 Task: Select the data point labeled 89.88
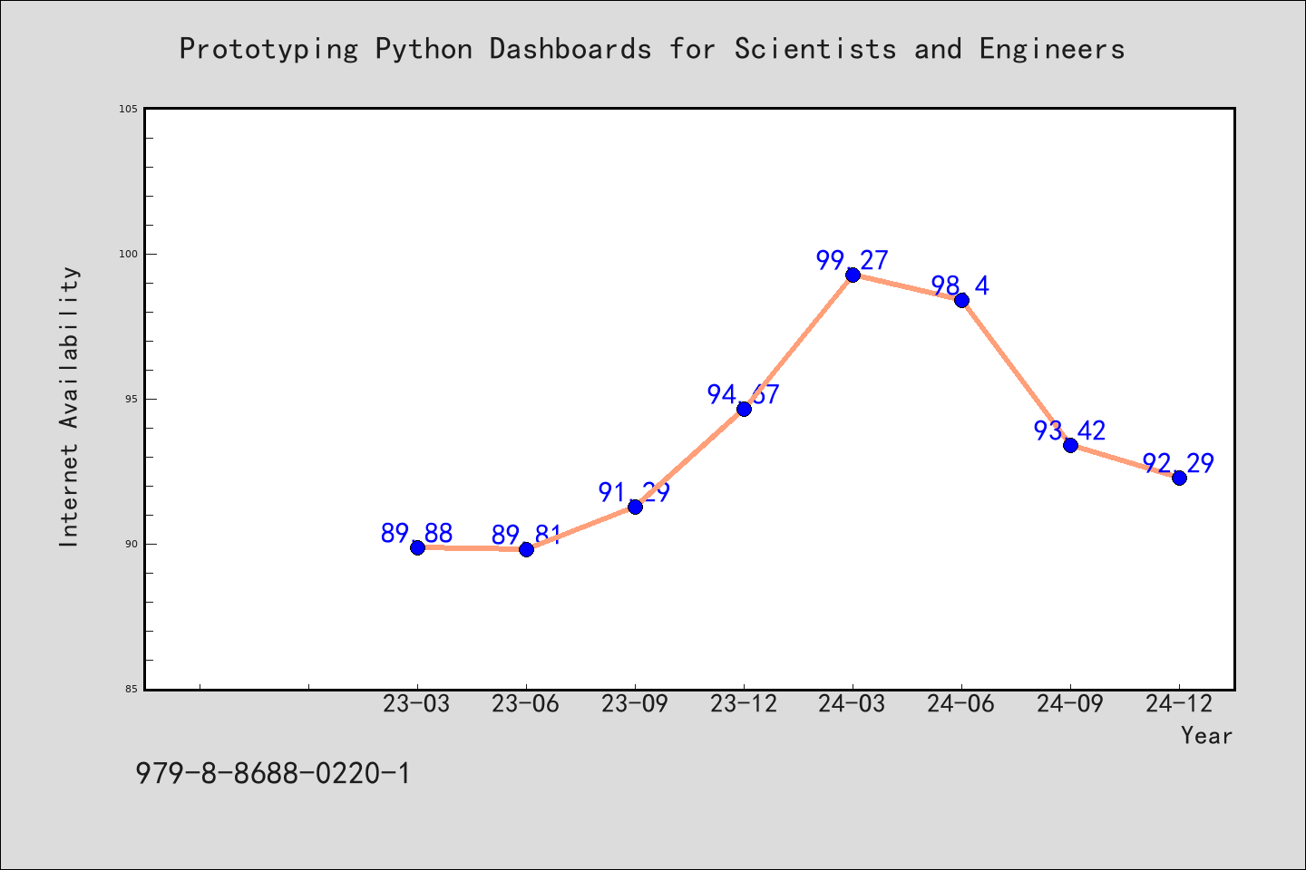(417, 547)
